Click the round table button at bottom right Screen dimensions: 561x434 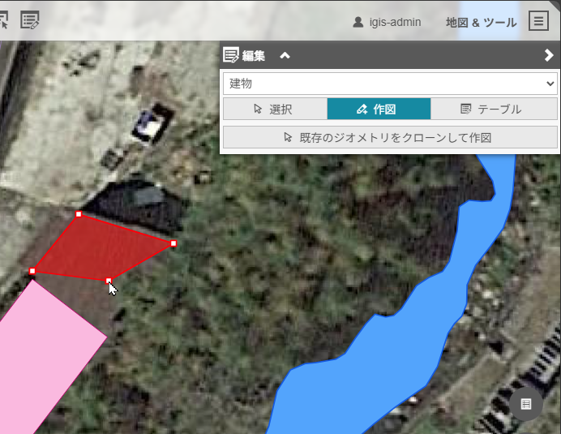tap(526, 404)
